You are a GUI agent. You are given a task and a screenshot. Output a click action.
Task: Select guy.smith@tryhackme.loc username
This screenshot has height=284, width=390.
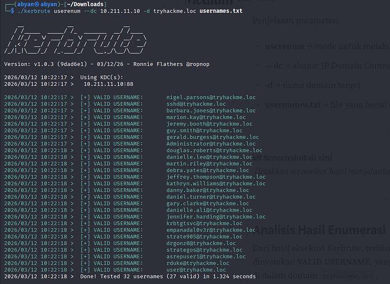click(x=204, y=131)
